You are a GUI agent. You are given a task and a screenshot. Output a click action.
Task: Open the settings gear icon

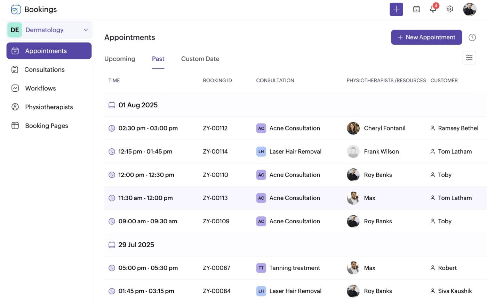click(450, 9)
